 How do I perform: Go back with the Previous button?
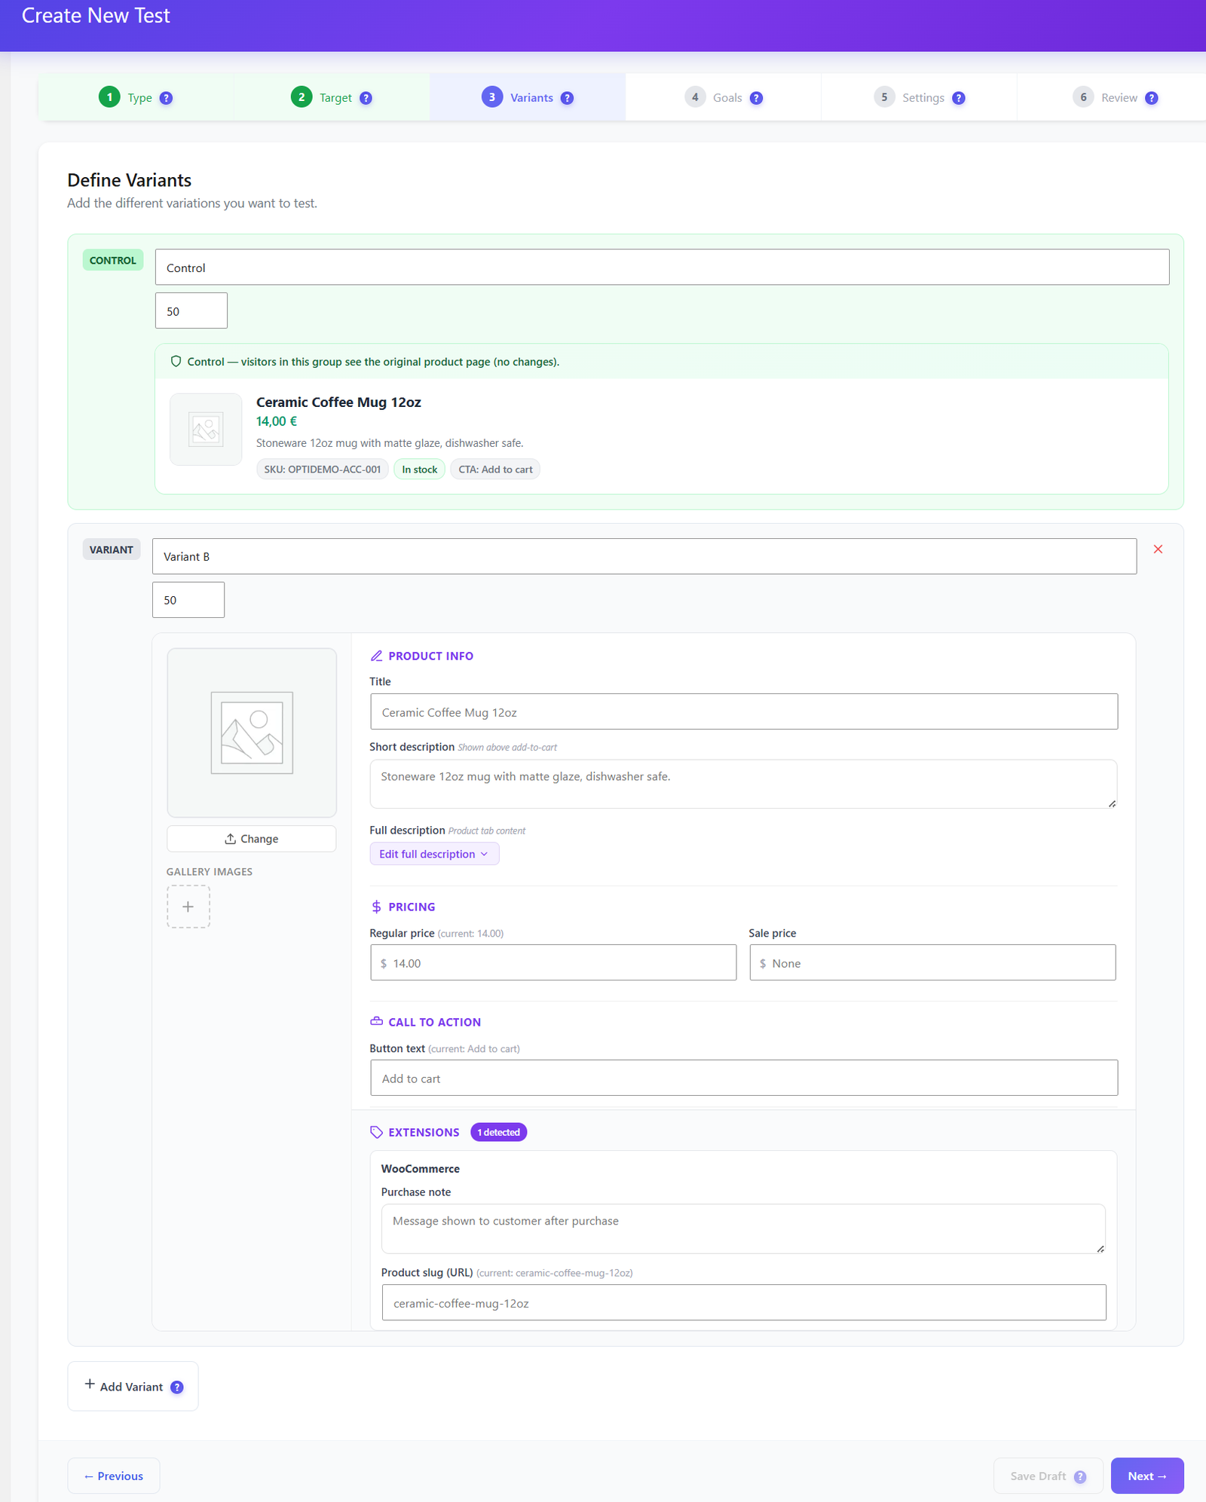tap(114, 1476)
